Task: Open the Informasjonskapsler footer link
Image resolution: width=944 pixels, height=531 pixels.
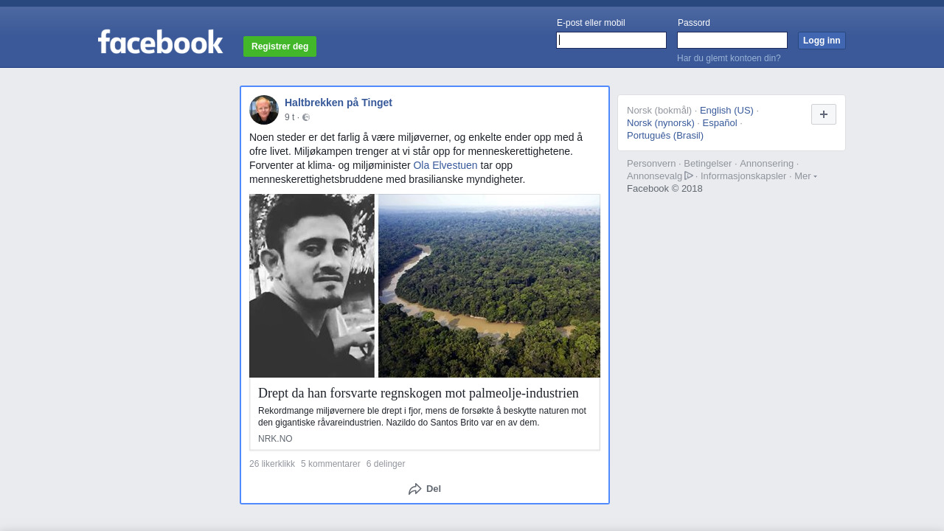Action: pyautogui.click(x=743, y=176)
